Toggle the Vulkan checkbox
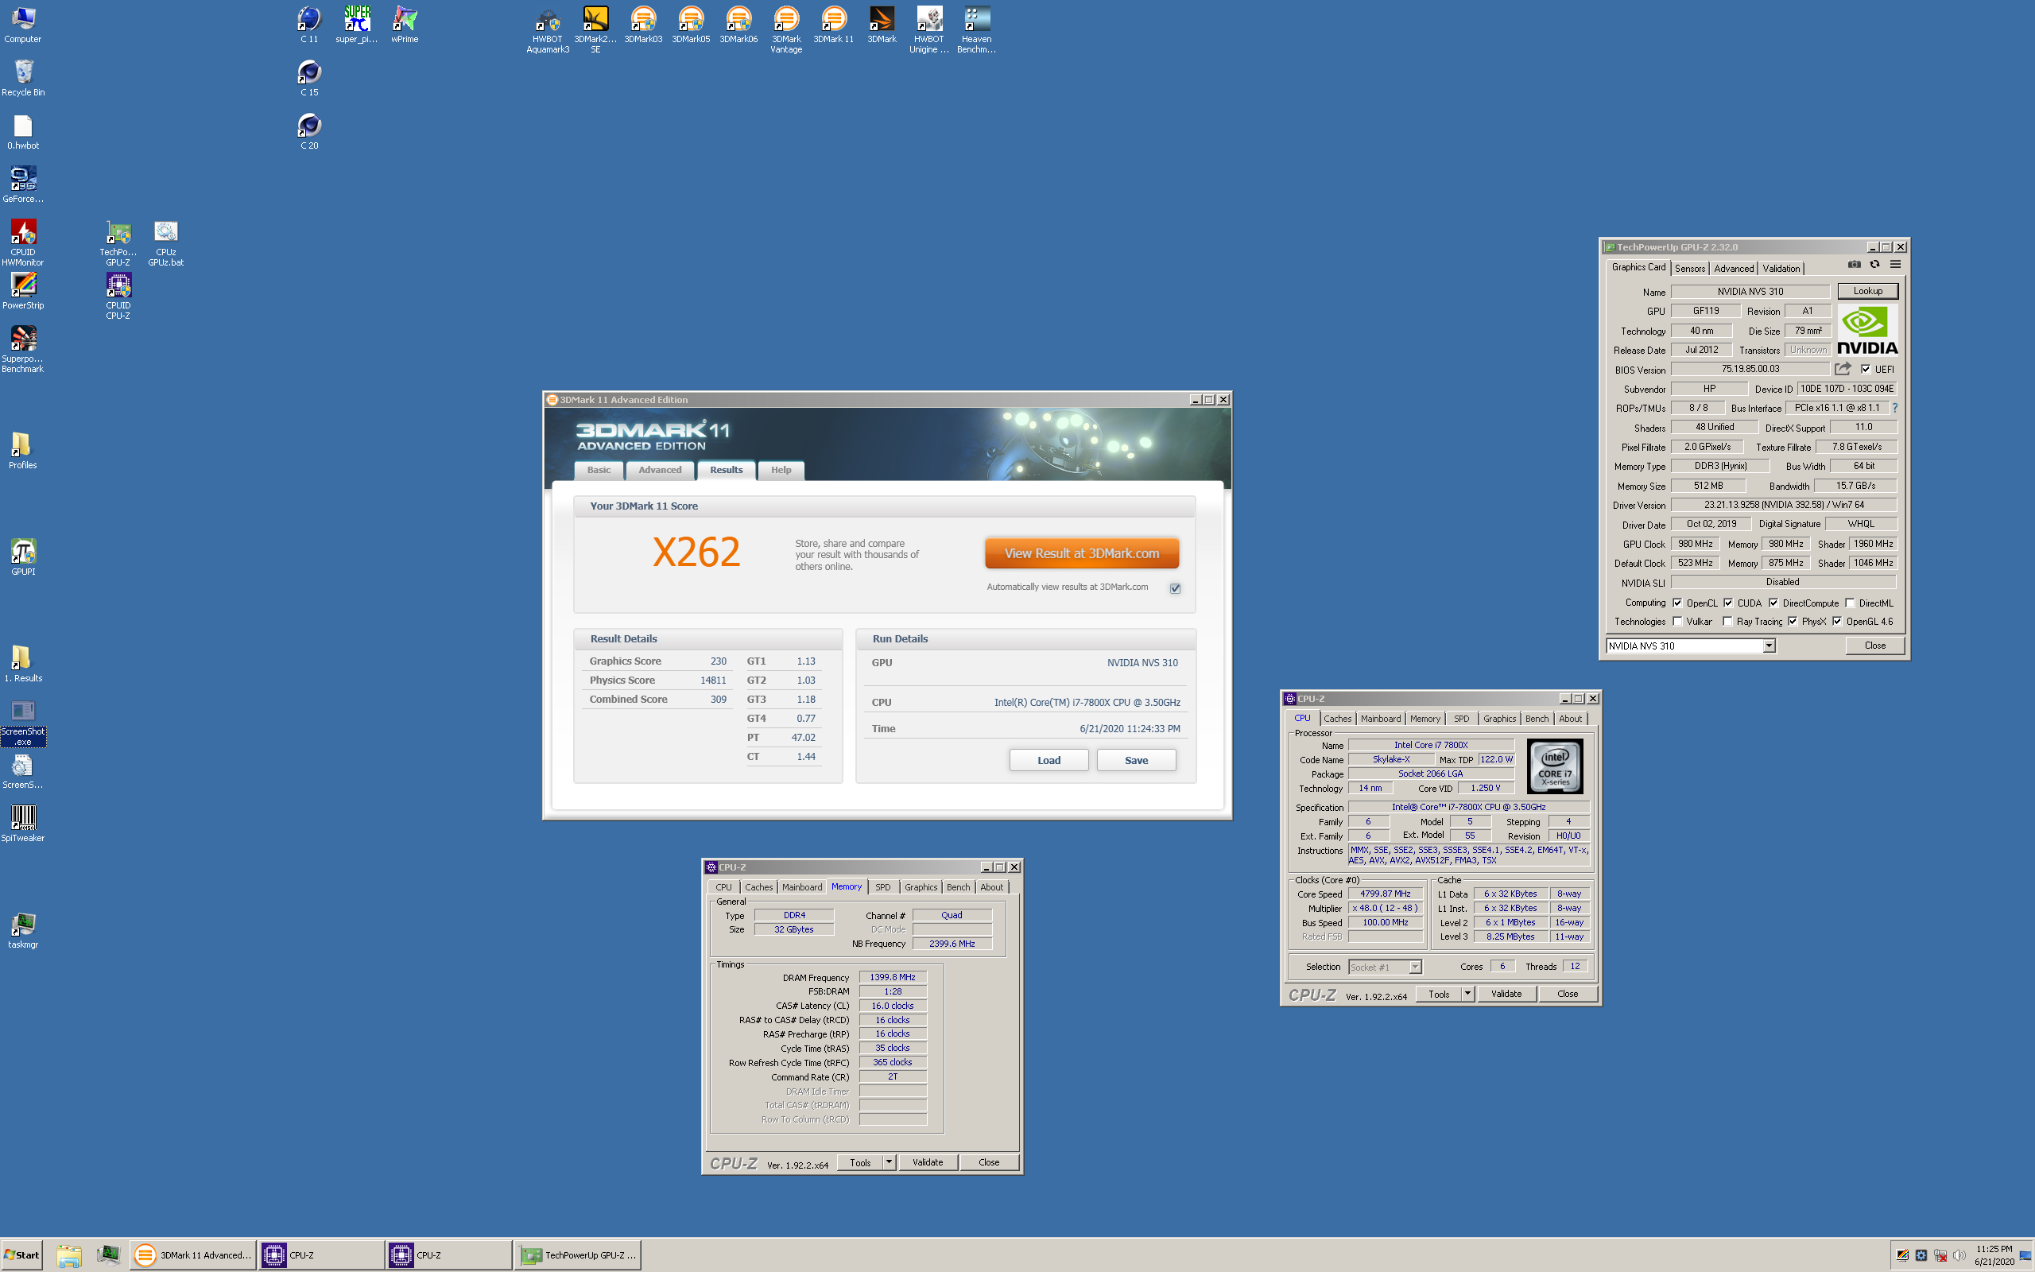Viewport: 2035px width, 1272px height. click(1676, 621)
